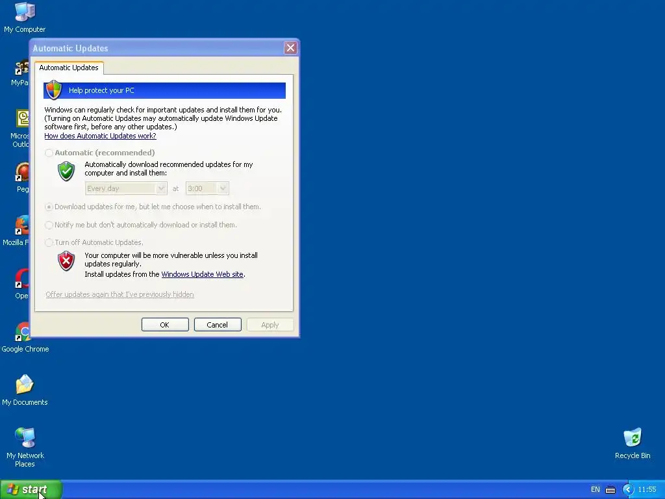Open How does Automatic Updates work link

pyautogui.click(x=100, y=136)
